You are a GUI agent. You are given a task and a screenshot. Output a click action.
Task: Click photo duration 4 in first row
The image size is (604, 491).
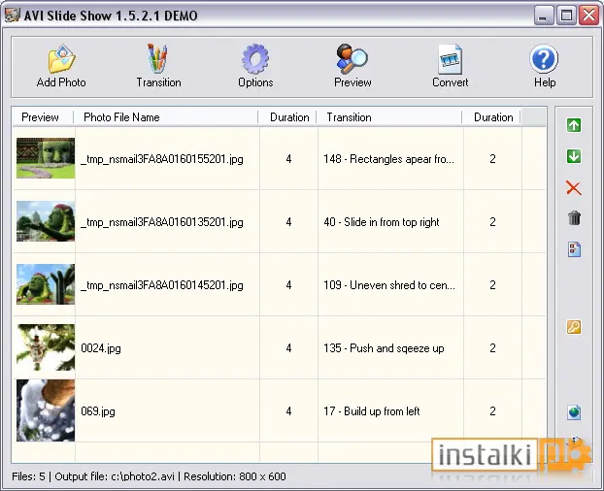[x=288, y=159]
